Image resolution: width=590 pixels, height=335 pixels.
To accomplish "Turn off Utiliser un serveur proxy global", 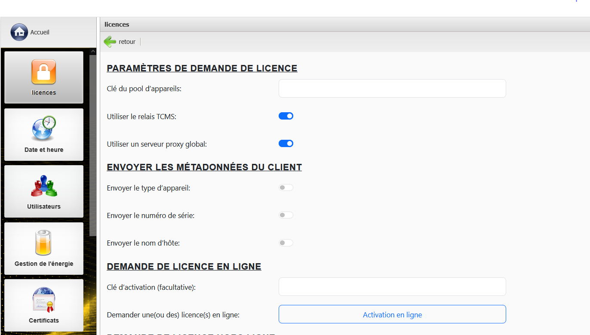I will click(x=286, y=144).
